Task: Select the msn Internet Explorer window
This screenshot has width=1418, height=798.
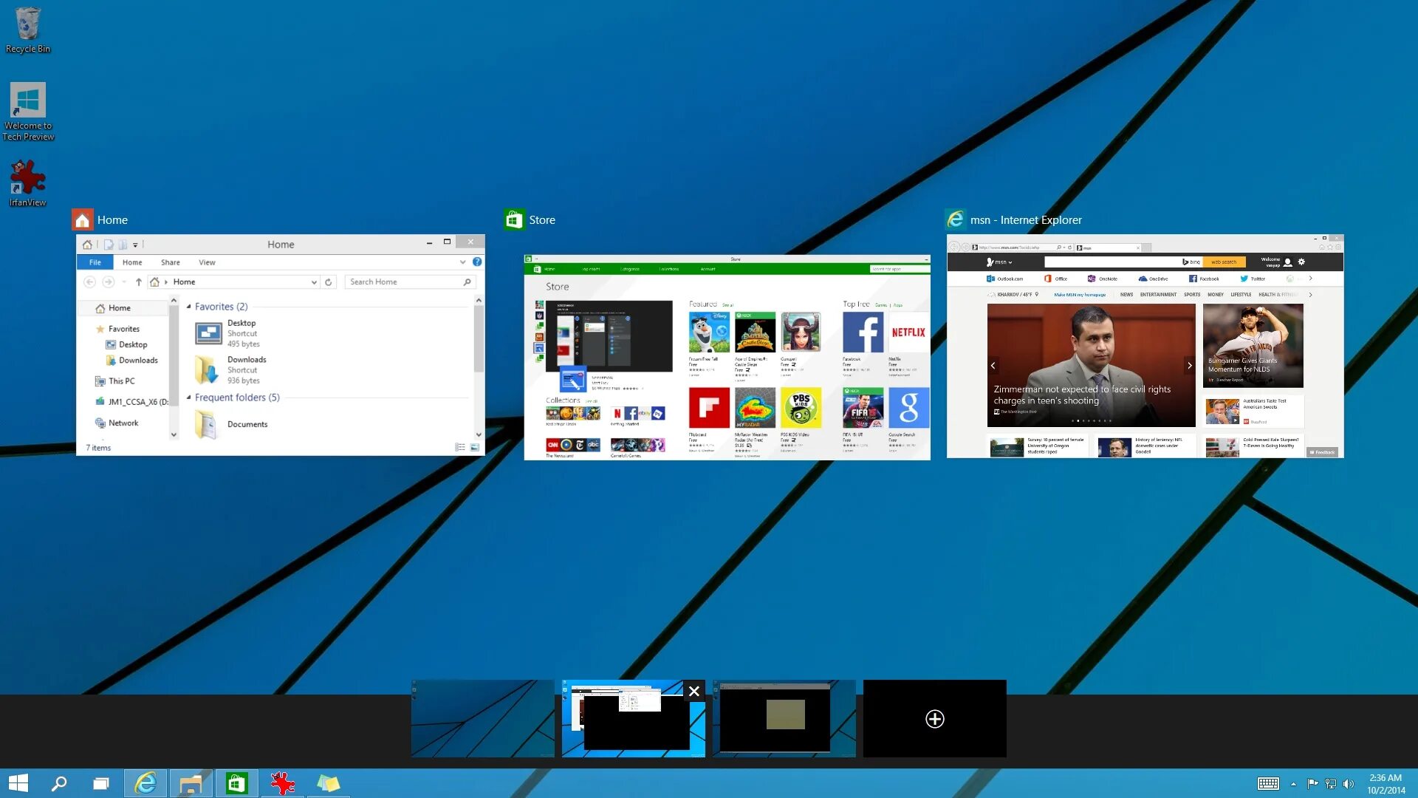Action: pos(1145,347)
